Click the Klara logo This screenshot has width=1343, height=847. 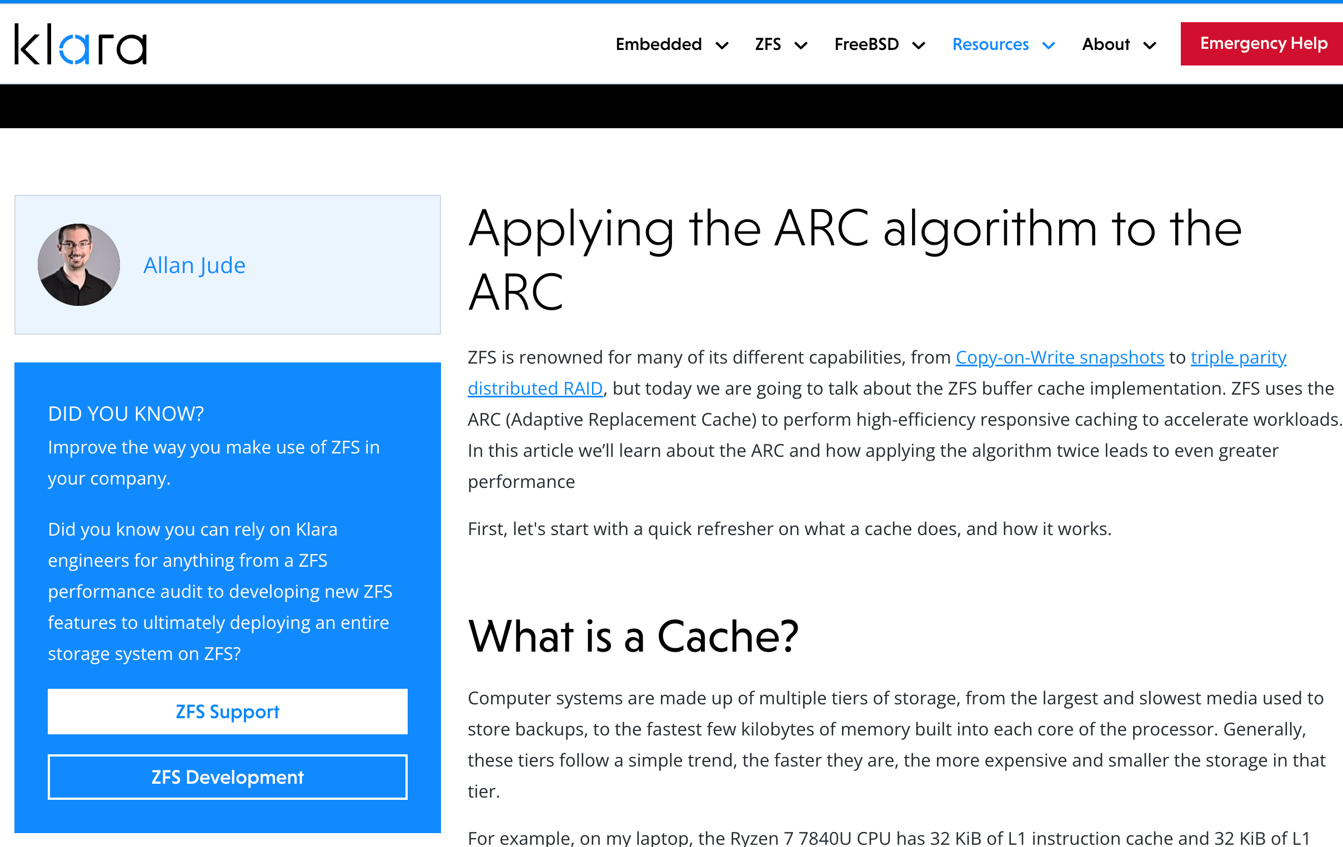point(81,44)
